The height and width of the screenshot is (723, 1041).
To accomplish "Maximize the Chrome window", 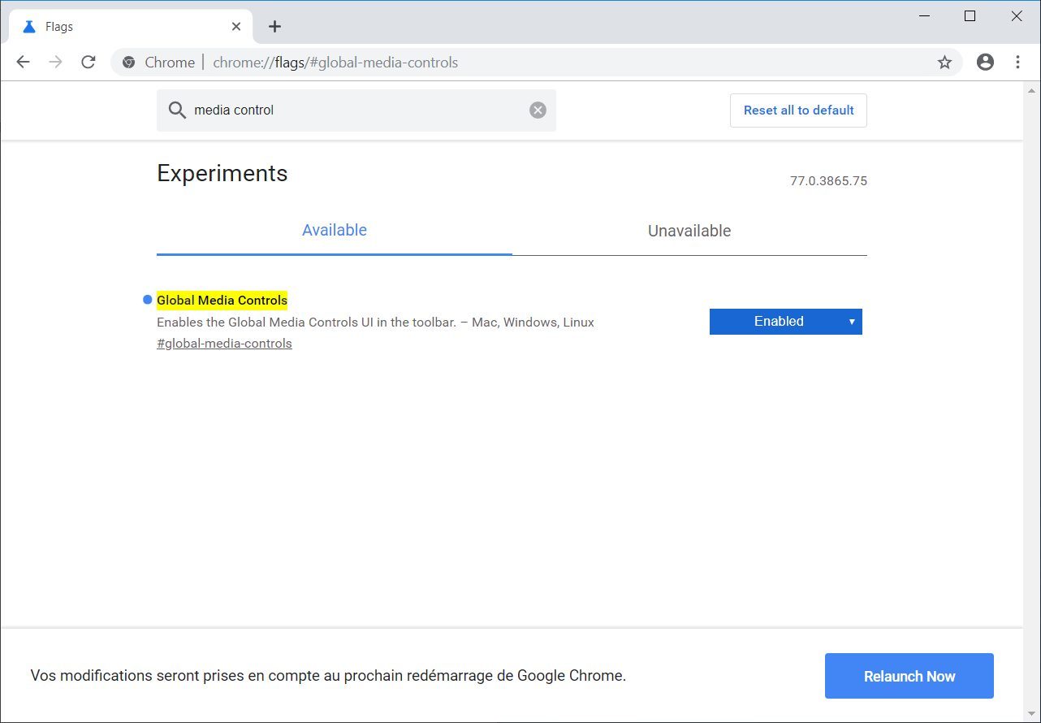I will pos(970,16).
